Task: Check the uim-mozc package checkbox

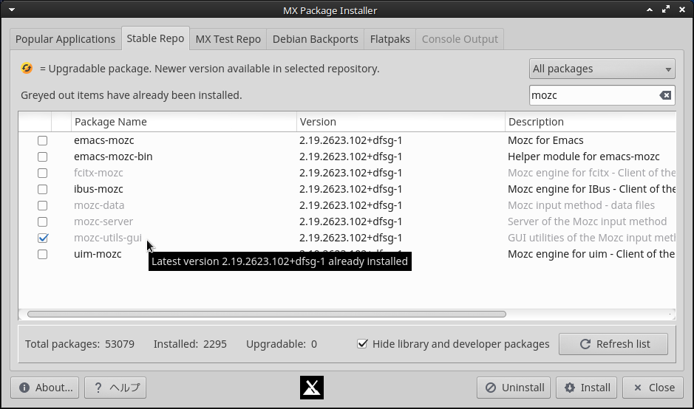Action: coord(42,254)
